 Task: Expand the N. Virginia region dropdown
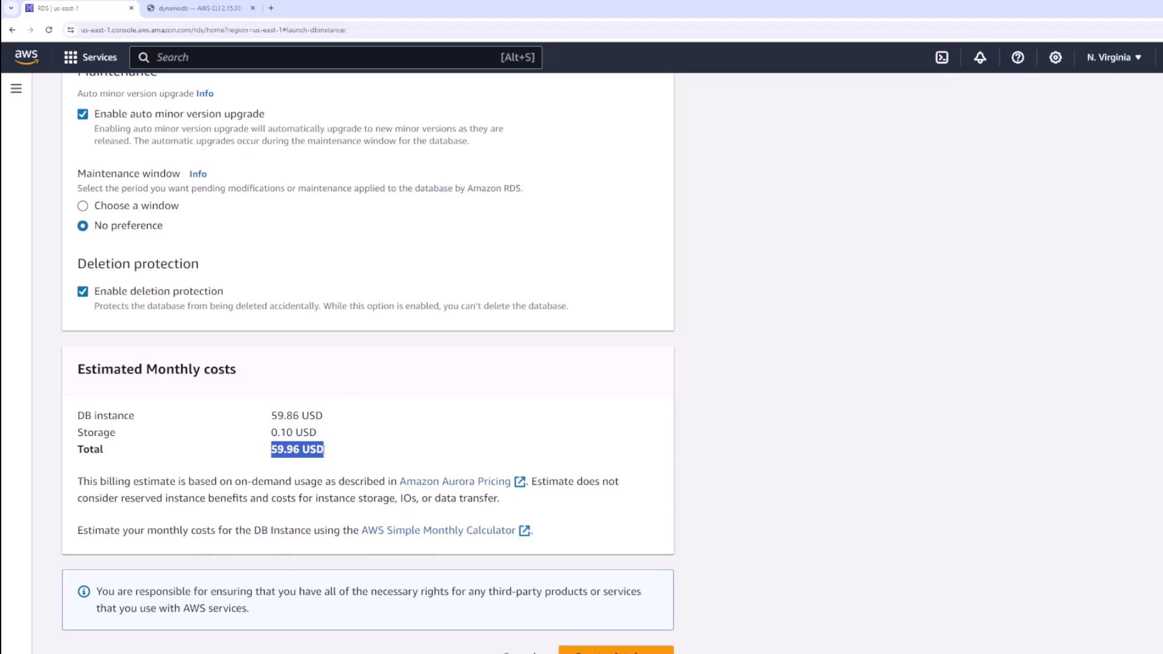point(1113,58)
